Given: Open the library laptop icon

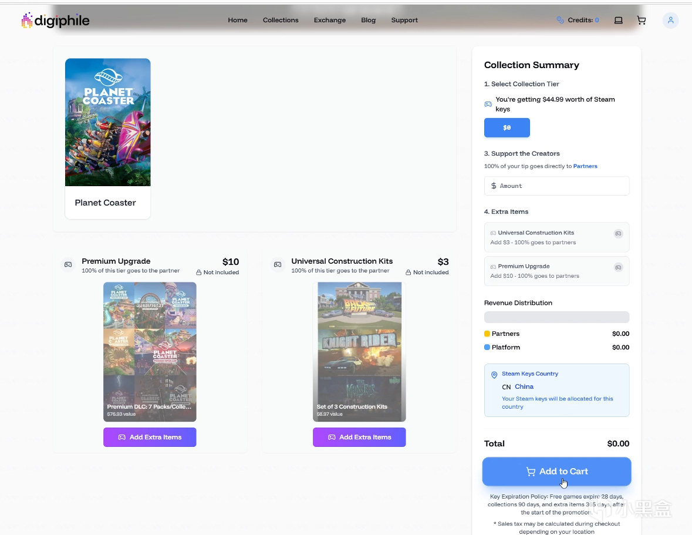Looking at the screenshot, I should 618,21.
